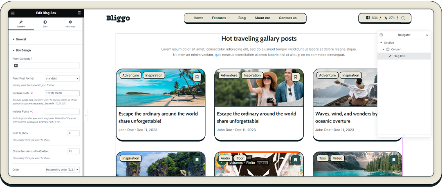Click the Post to show number field
This screenshot has height=187, width=442.
point(74,133)
